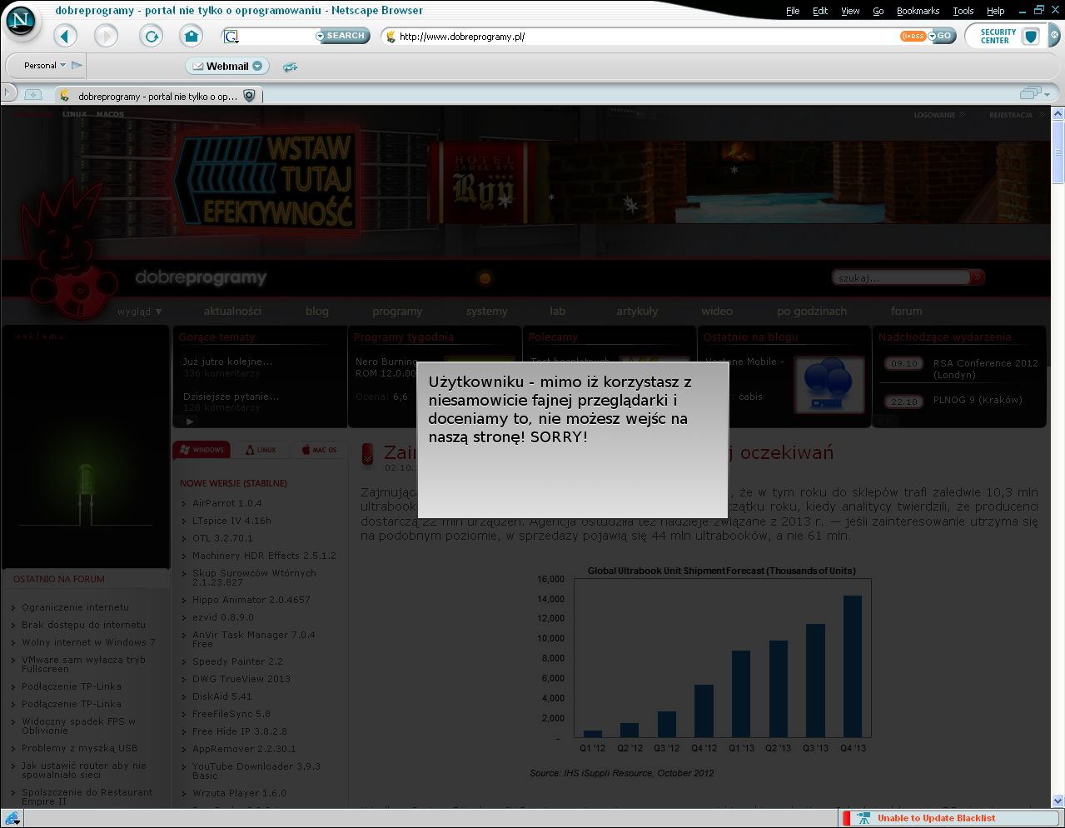Open the tab list windows dropdown
Viewport: 1065px width, 828px height.
(x=1036, y=93)
